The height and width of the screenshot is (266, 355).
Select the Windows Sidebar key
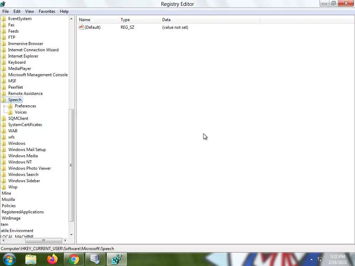click(x=24, y=181)
